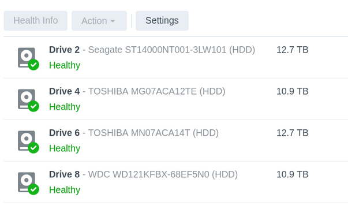Open the Health Info button
Image resolution: width=348 pixels, height=220 pixels.
point(36,21)
